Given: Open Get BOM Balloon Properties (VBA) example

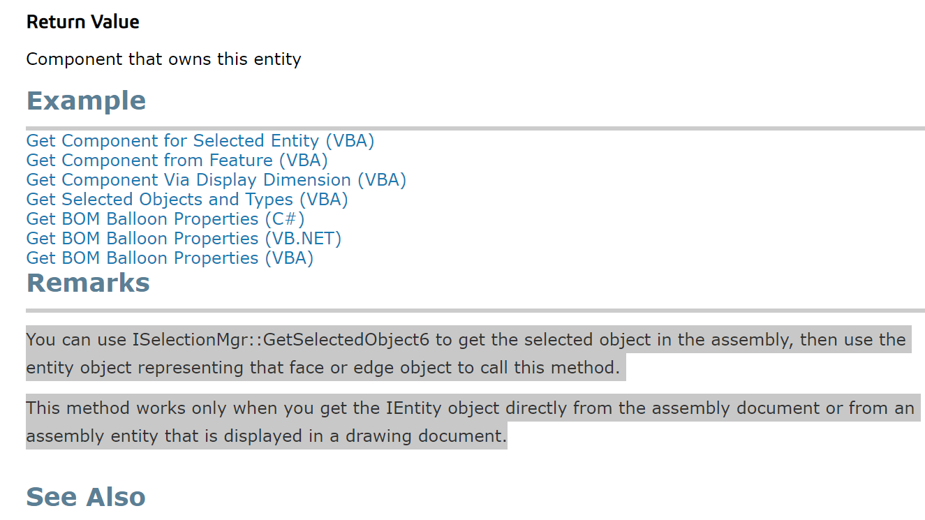Looking at the screenshot, I should [x=170, y=258].
